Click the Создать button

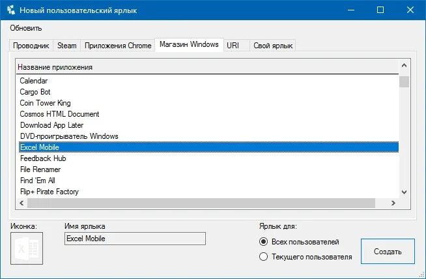[x=388, y=251]
